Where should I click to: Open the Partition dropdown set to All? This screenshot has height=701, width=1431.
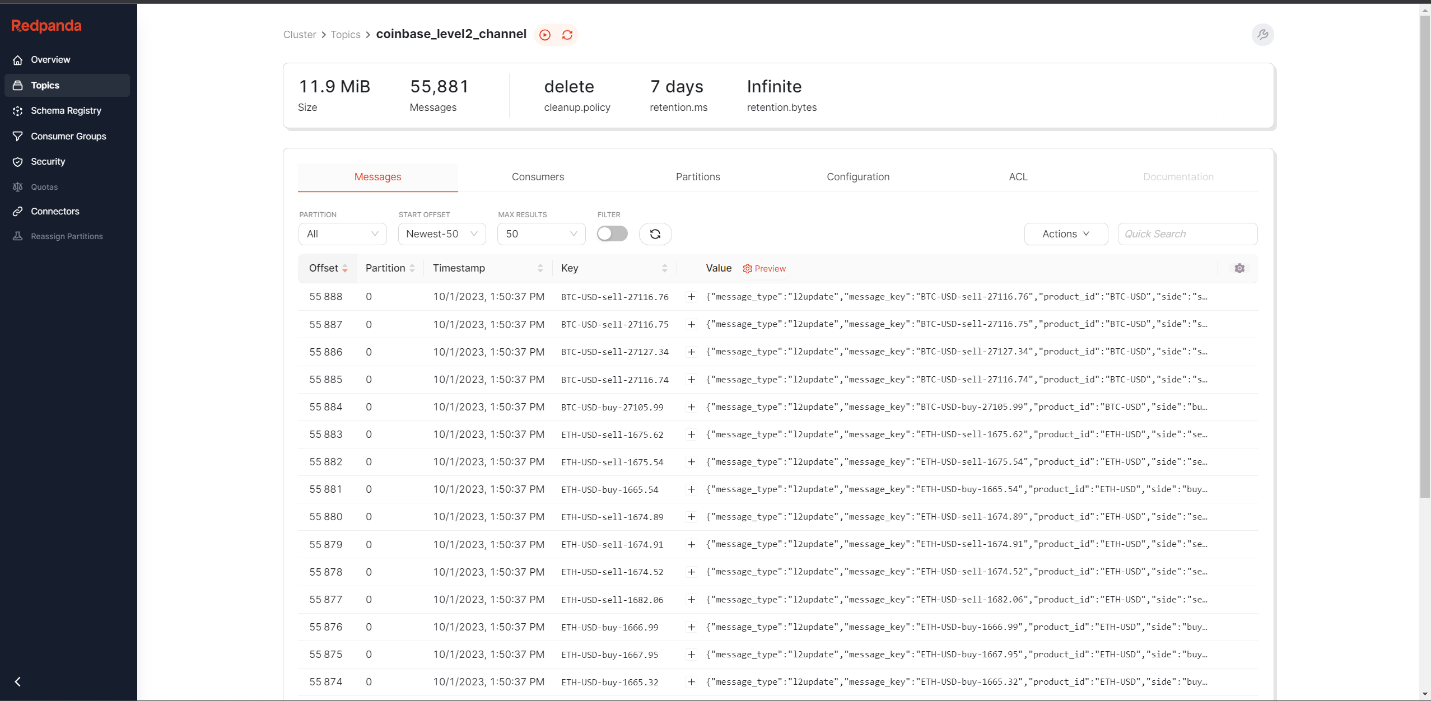point(342,234)
